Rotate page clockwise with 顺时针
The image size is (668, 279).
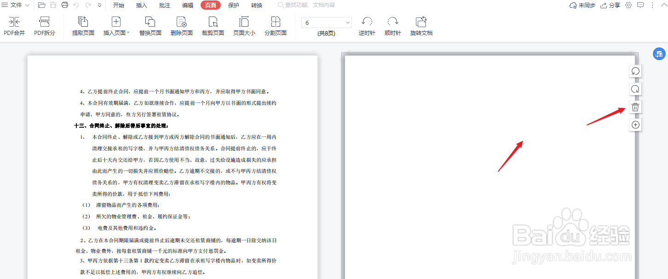[392, 25]
